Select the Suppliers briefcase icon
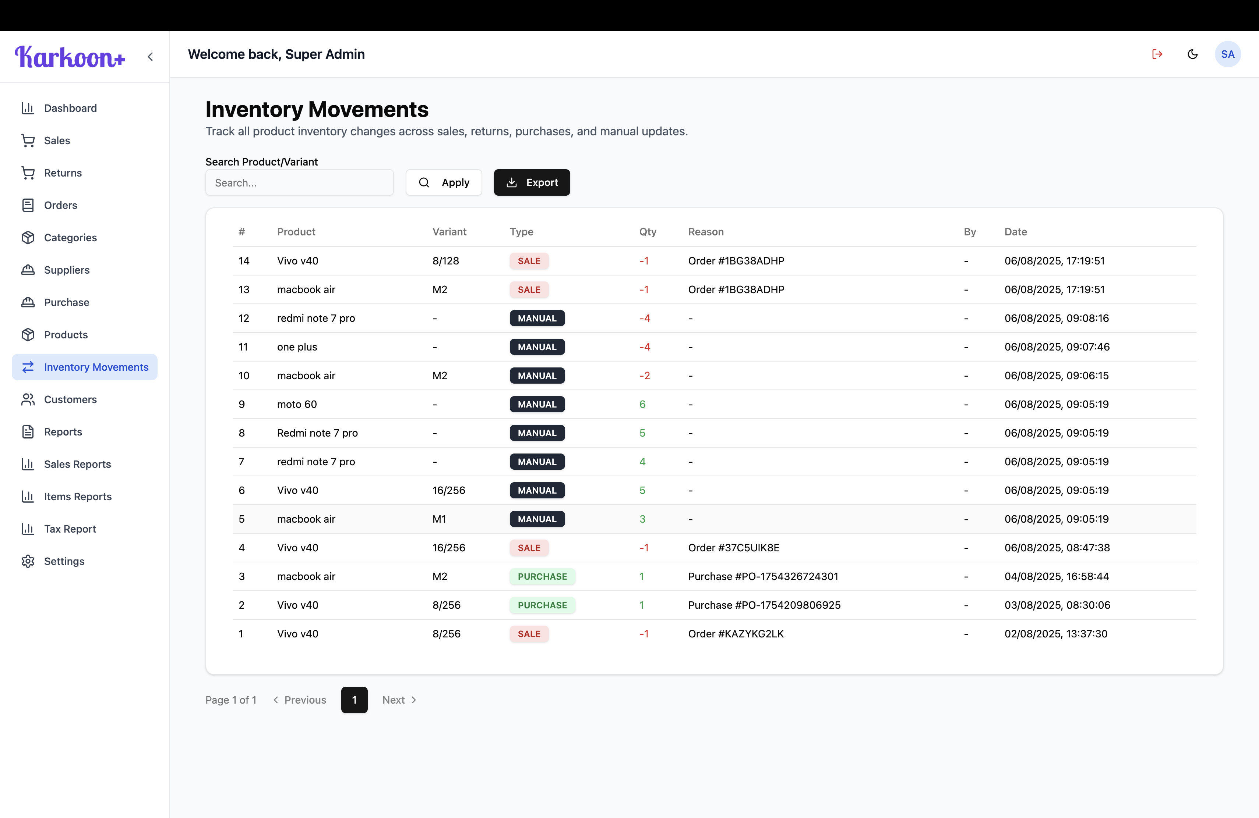Screen dimensions: 1259x818 [x=28, y=270]
